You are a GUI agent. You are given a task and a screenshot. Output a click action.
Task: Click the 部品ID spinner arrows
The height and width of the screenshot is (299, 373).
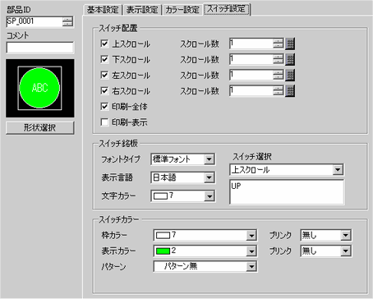coord(67,21)
